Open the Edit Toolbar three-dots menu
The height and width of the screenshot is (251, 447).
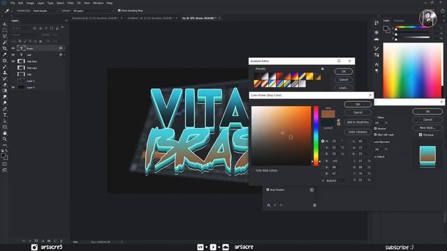tap(5, 145)
